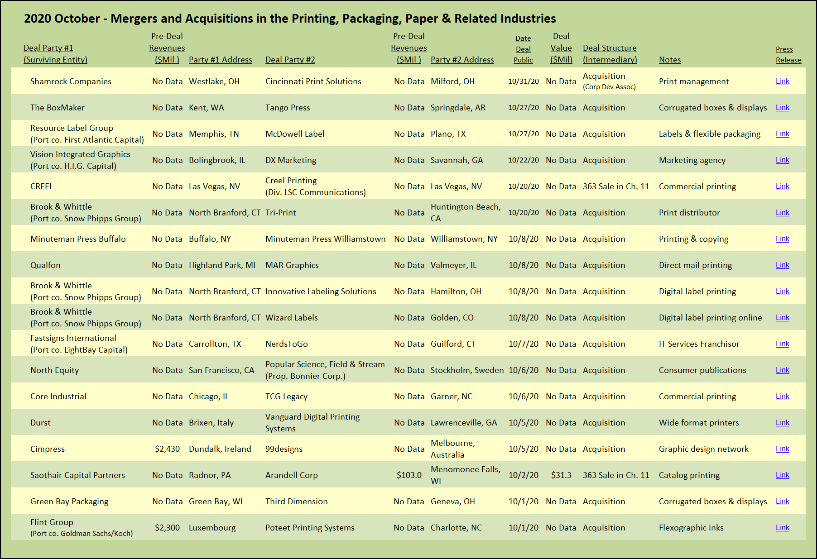Select the Consumer publications note
Image resolution: width=817 pixels, height=559 pixels.
pyautogui.click(x=702, y=370)
